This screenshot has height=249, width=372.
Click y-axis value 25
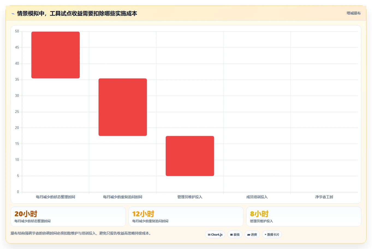coord(17,112)
